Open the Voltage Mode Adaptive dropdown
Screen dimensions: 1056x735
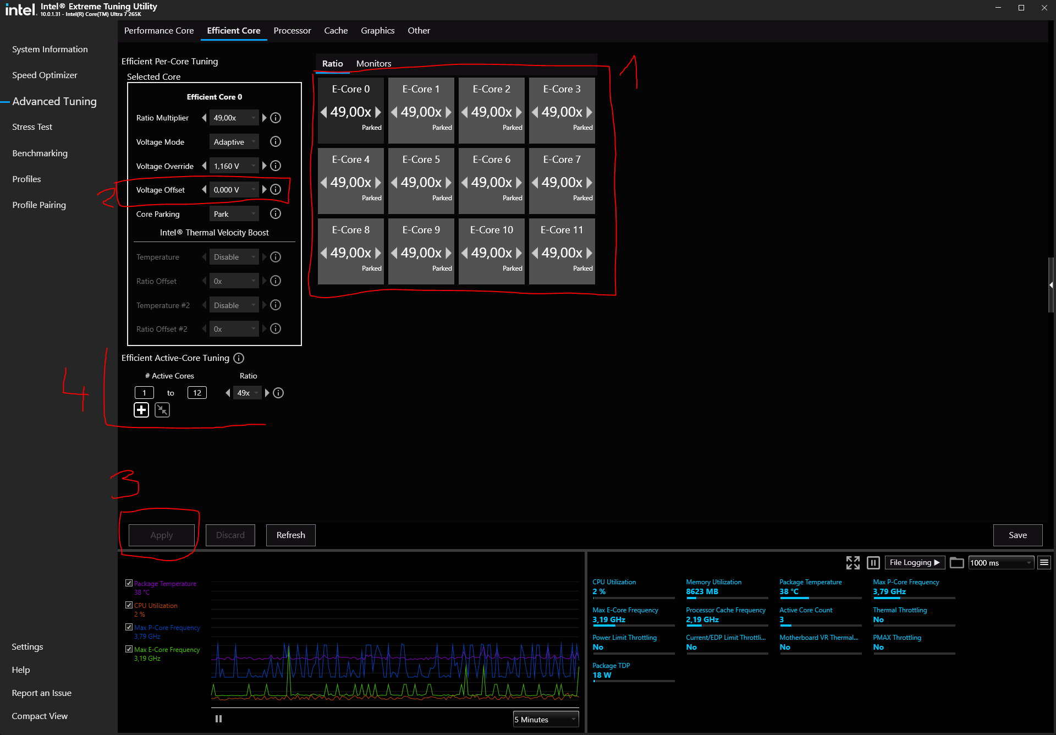point(234,142)
